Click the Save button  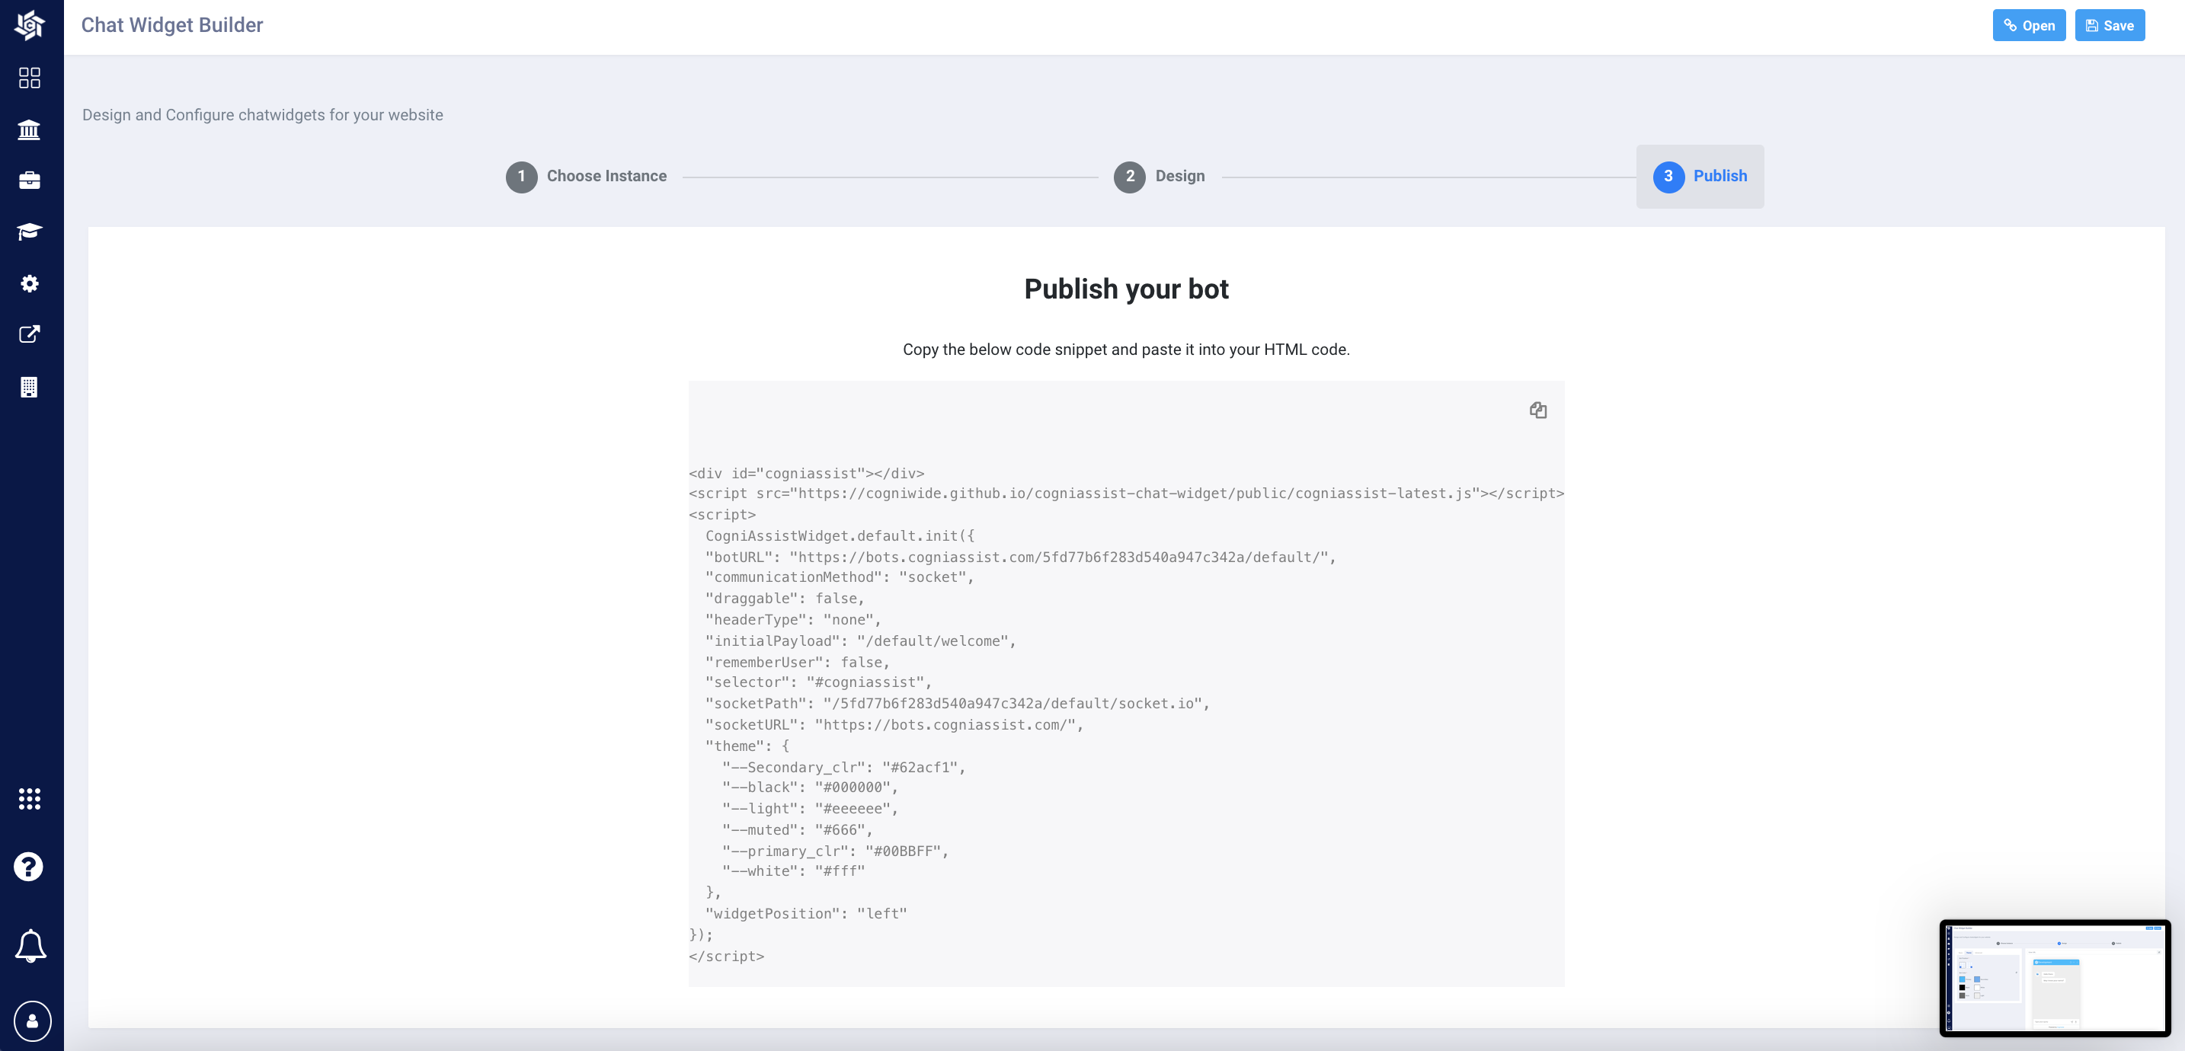(x=2109, y=25)
